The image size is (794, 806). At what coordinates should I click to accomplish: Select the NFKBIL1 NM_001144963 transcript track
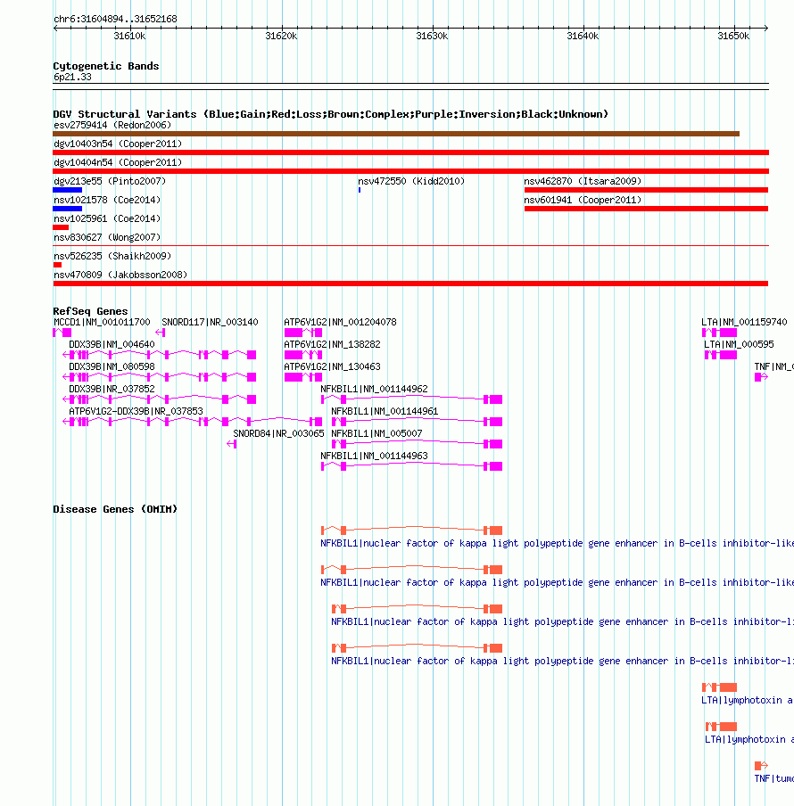click(x=412, y=466)
